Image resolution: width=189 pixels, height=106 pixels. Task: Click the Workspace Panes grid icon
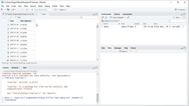tap(55, 10)
